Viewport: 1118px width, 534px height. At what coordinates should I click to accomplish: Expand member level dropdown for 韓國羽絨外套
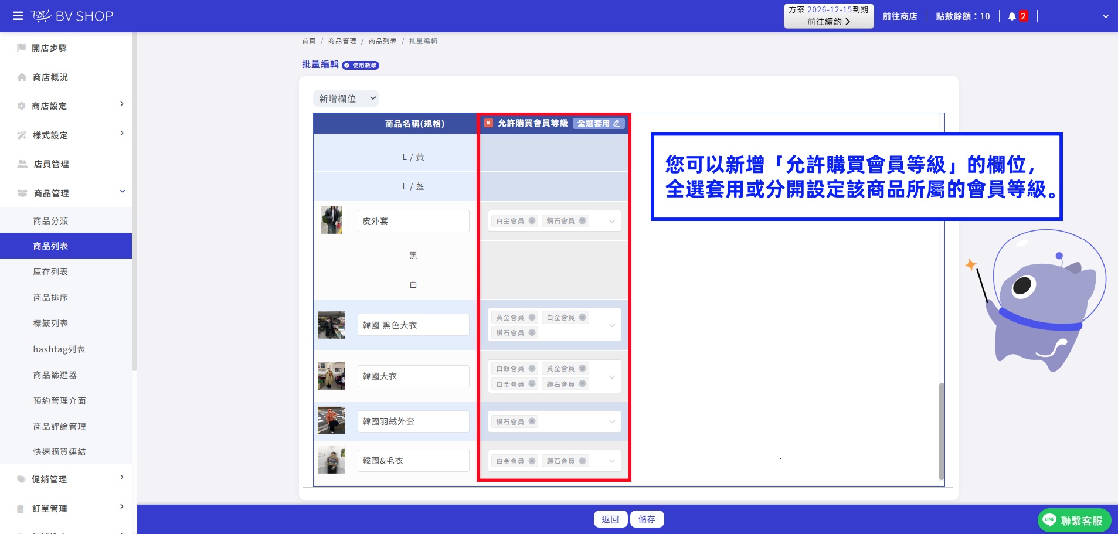(x=612, y=421)
